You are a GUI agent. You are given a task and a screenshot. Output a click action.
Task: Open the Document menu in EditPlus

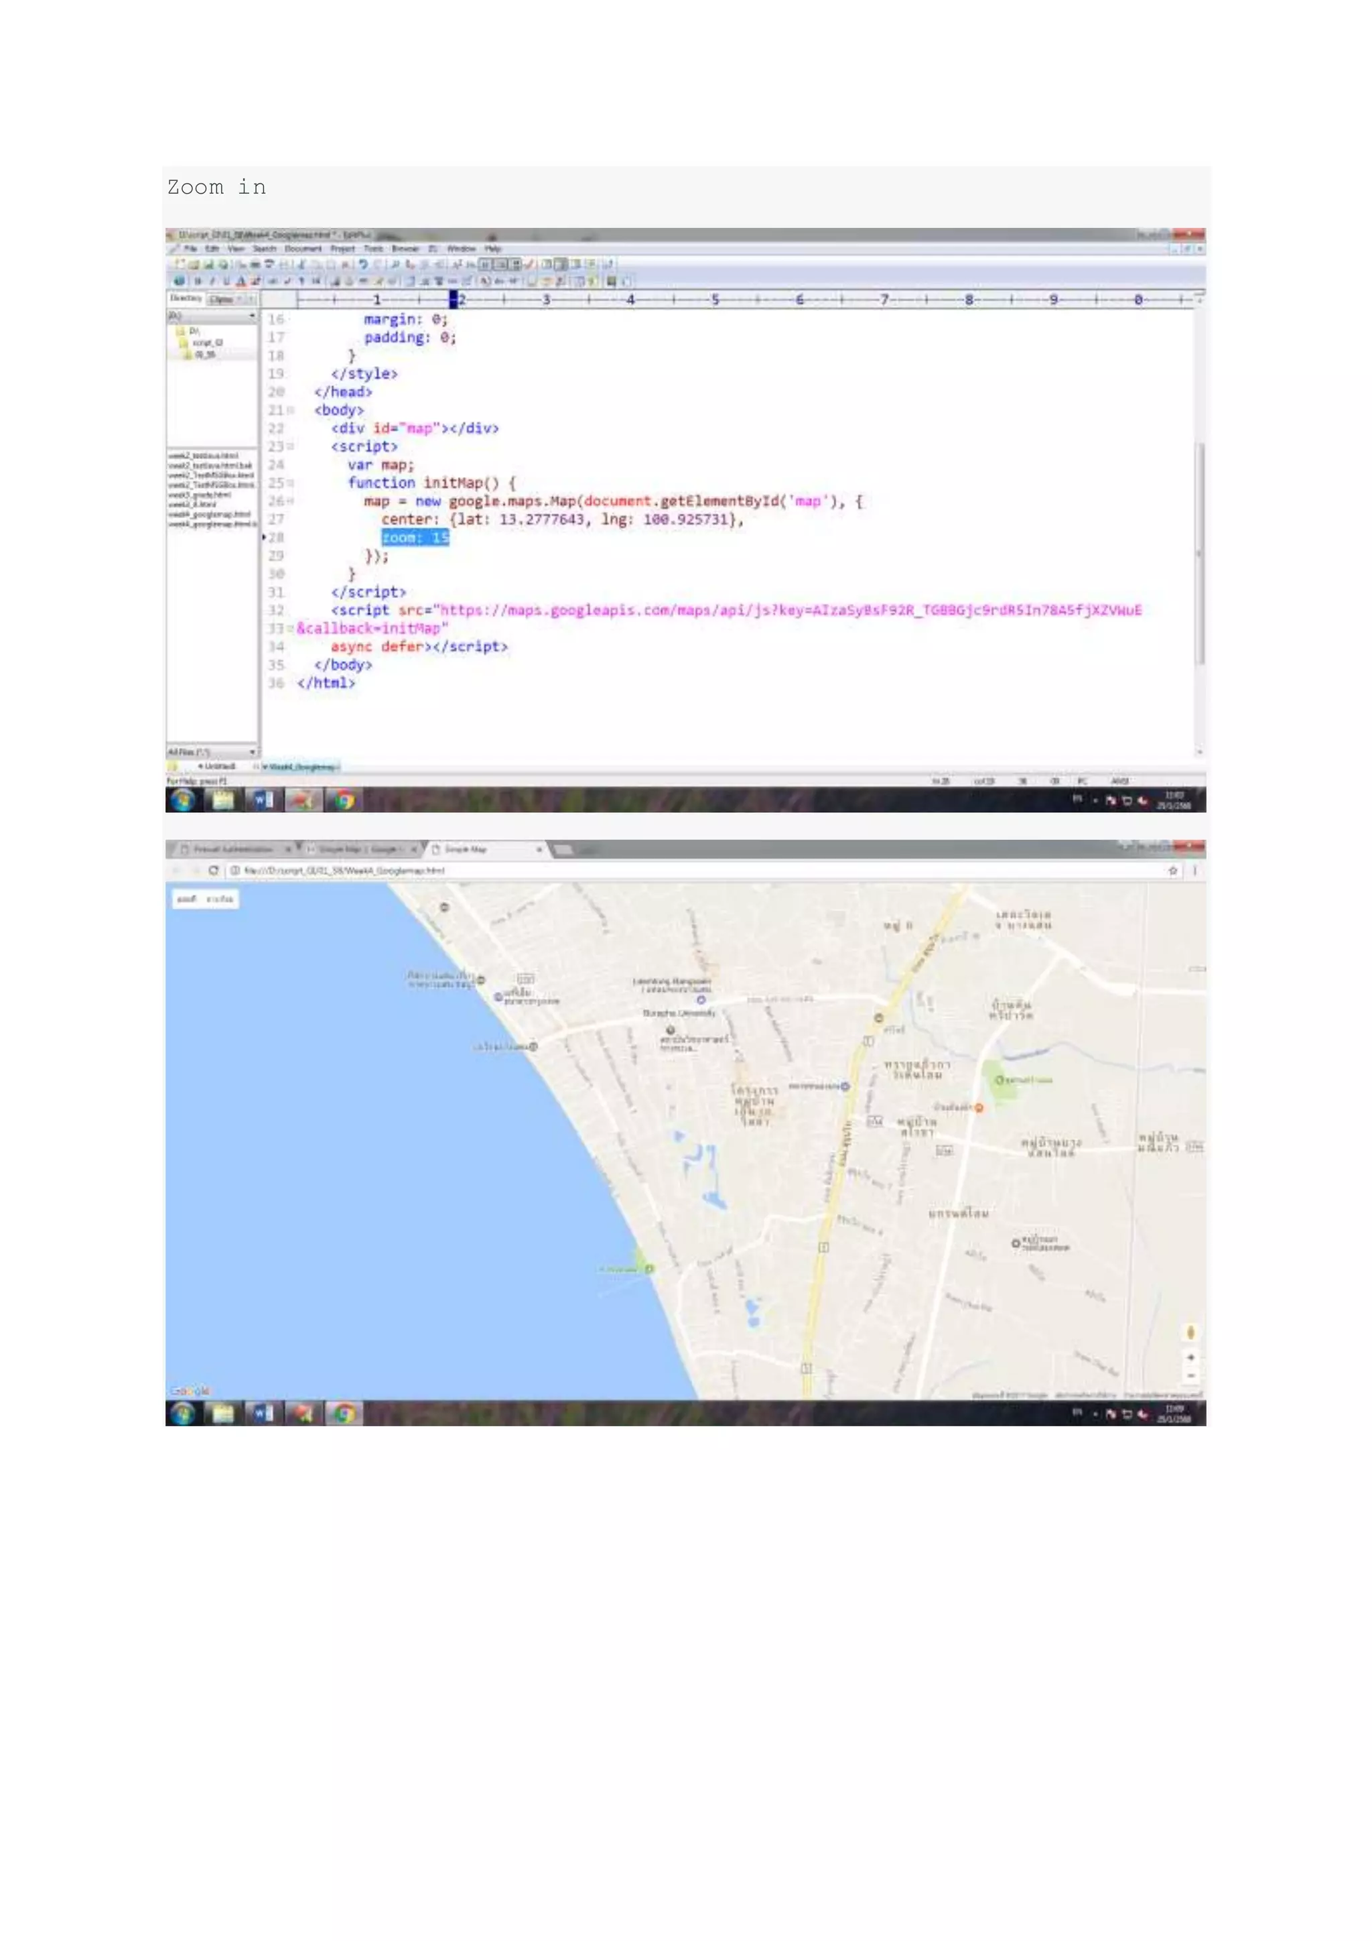click(303, 249)
